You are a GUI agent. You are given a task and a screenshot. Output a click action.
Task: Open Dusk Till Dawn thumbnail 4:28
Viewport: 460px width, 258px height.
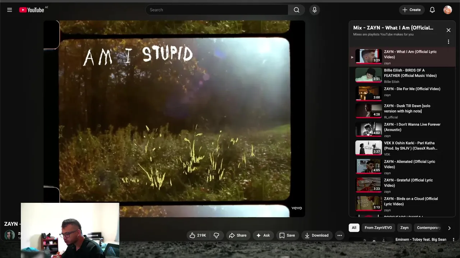click(x=368, y=111)
